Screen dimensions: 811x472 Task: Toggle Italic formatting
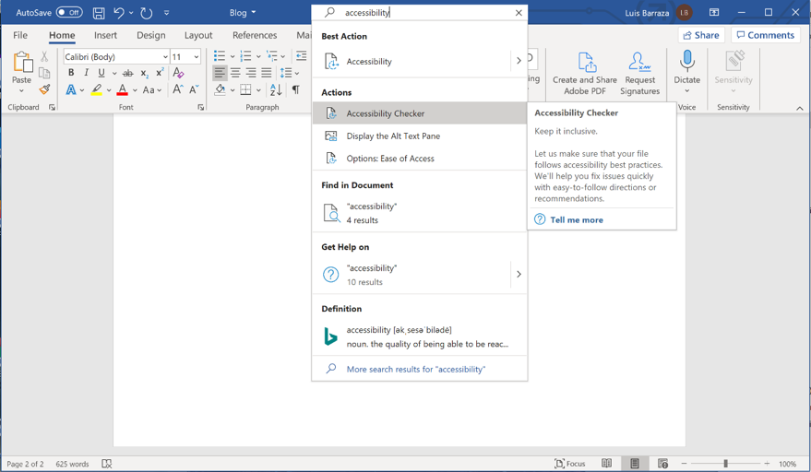[x=87, y=73]
